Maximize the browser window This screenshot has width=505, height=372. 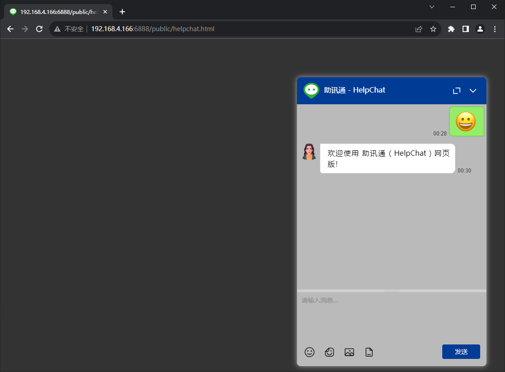[473, 7]
